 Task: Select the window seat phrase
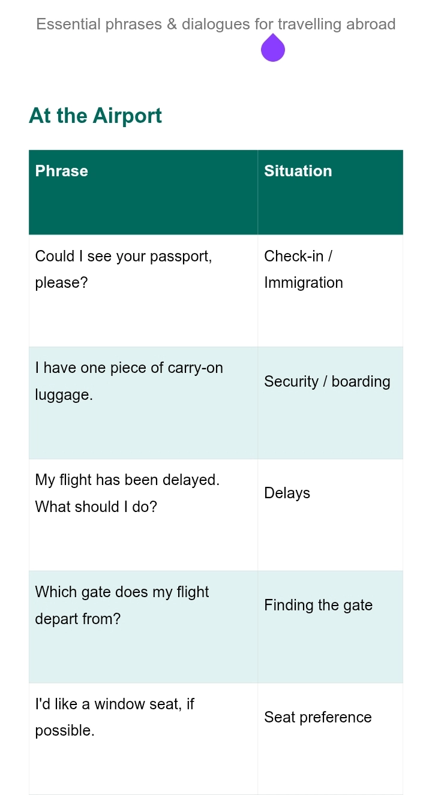[x=115, y=717]
